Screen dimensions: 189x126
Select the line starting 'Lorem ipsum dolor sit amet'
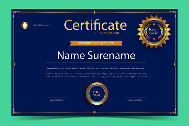tap(96, 73)
